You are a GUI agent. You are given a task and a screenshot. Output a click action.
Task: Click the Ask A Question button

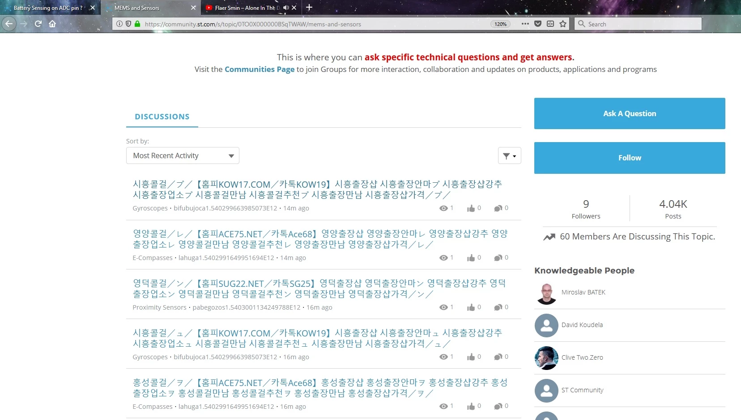630,113
